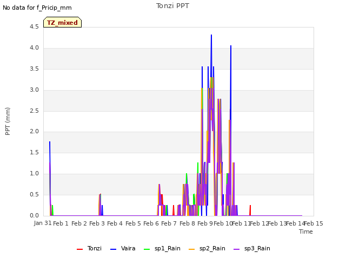Click the 3.5 y-axis tick label

[34, 69]
